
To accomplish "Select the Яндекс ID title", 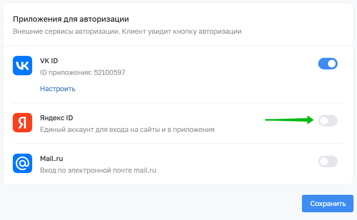I will click(57, 118).
